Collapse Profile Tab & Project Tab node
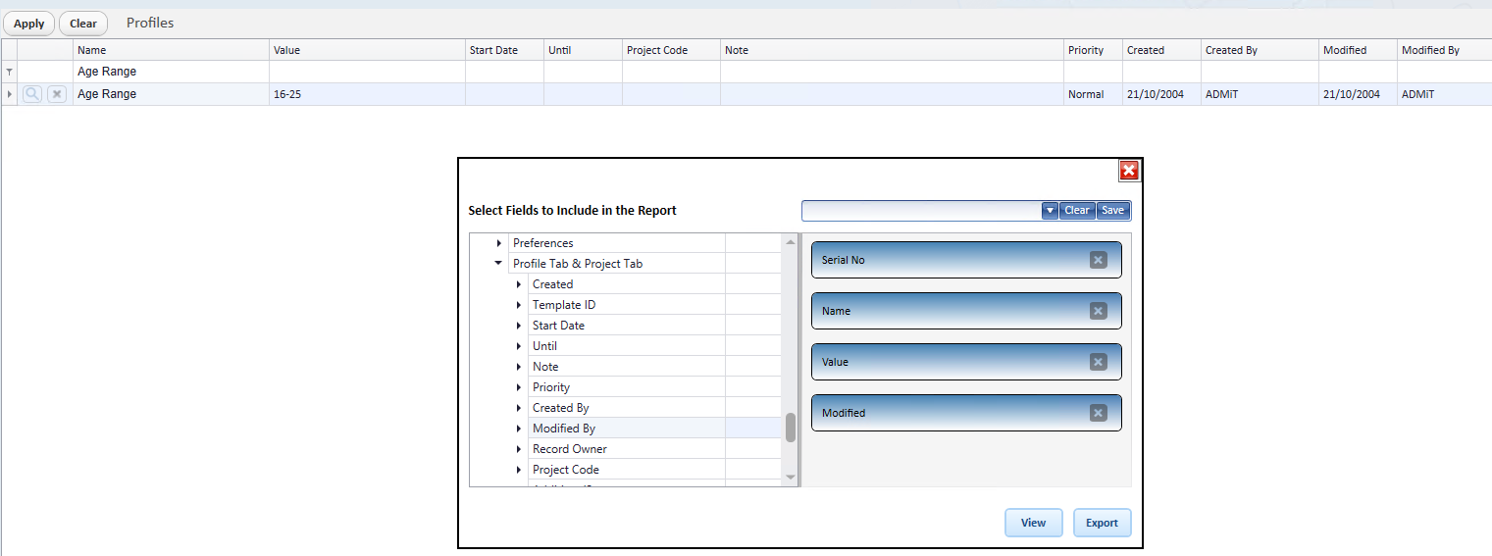Image resolution: width=1492 pixels, height=556 pixels. [x=499, y=264]
